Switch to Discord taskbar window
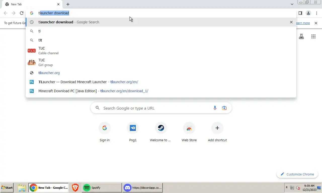Screen dimensions: 322x193 coord(143,188)
